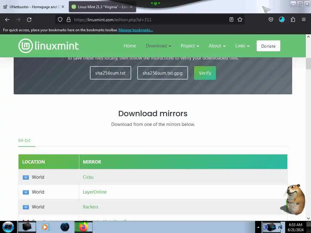This screenshot has height=233, width=311.
Task: Switch to the UNetbootin Homepage tab
Action: (x=34, y=7)
